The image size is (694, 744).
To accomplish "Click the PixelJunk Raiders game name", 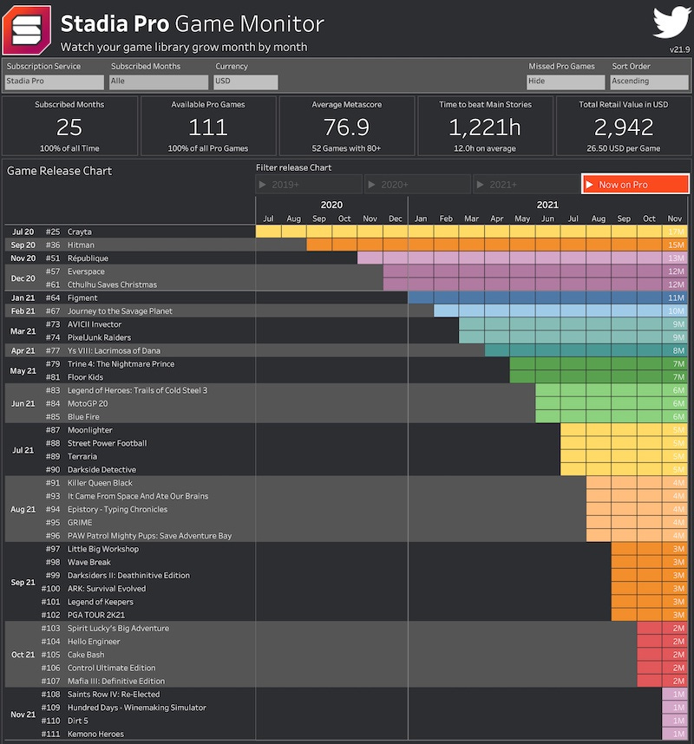I will pyautogui.click(x=99, y=338).
